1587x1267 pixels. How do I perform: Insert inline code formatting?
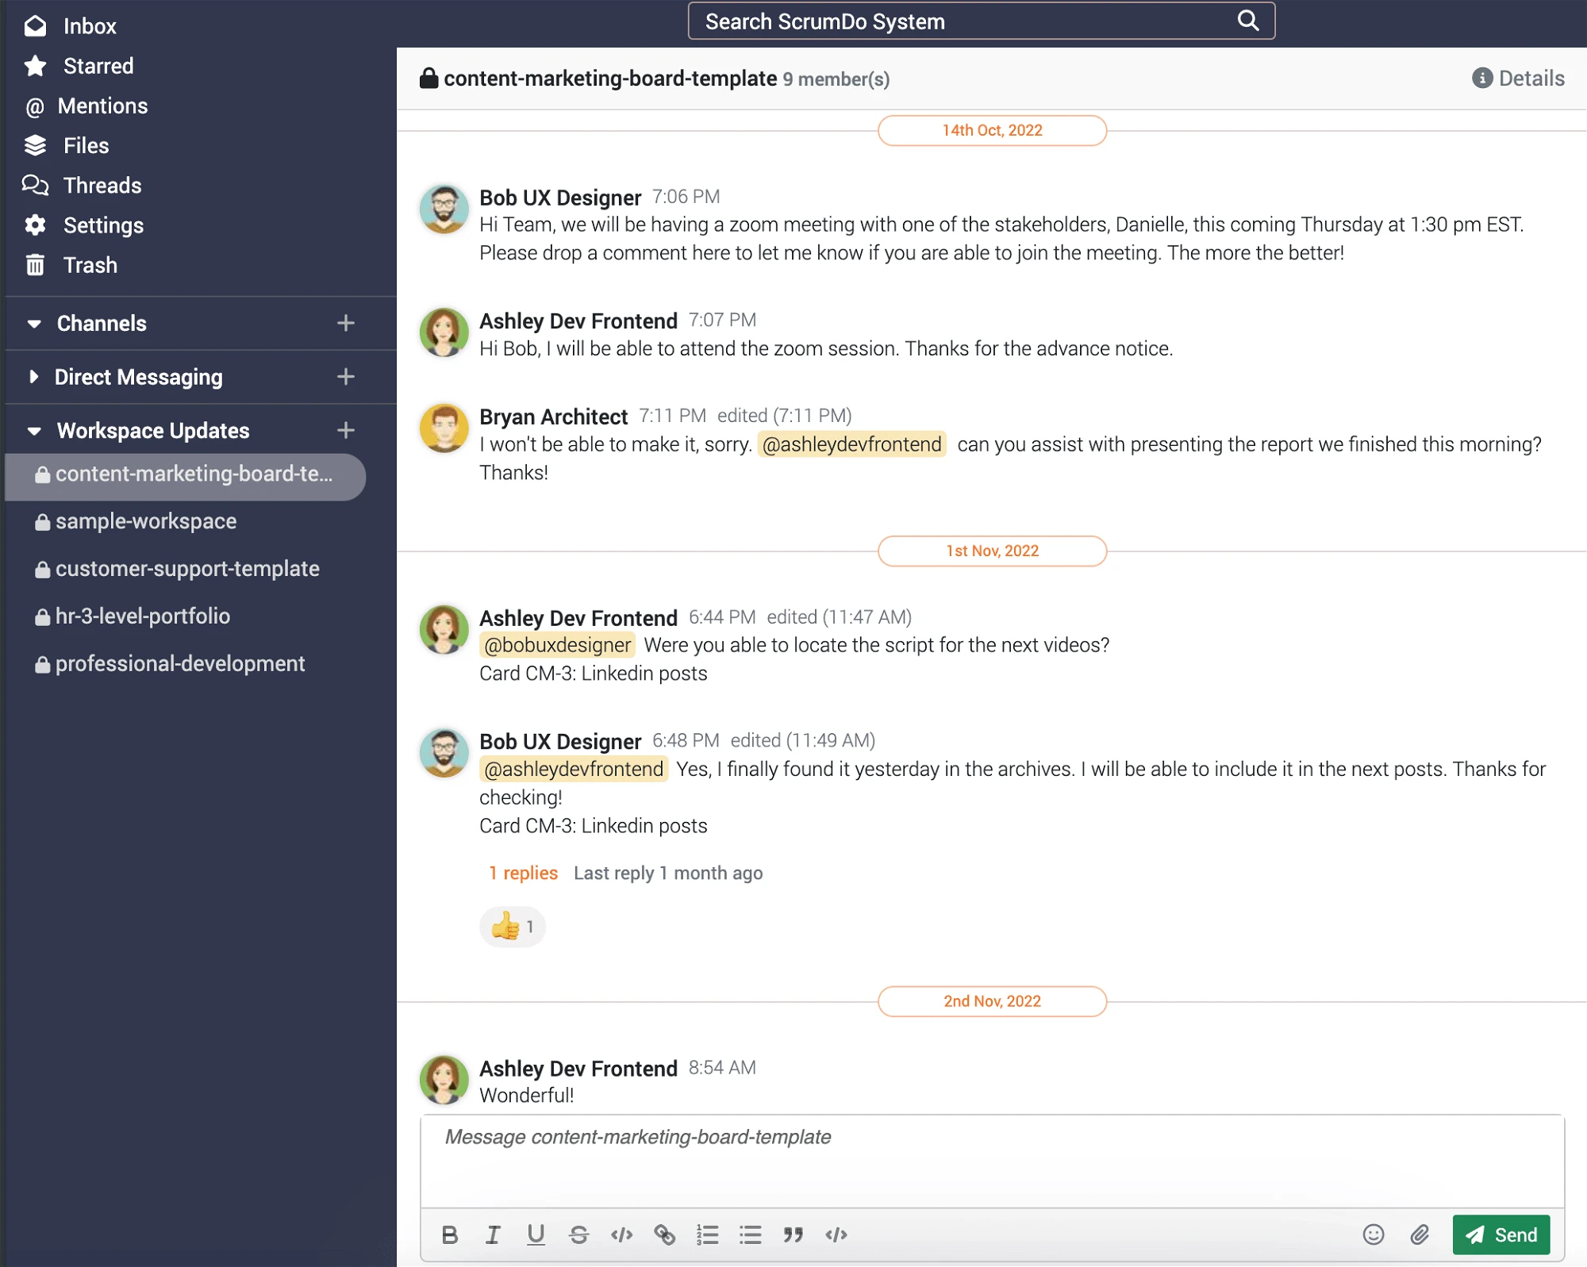621,1234
